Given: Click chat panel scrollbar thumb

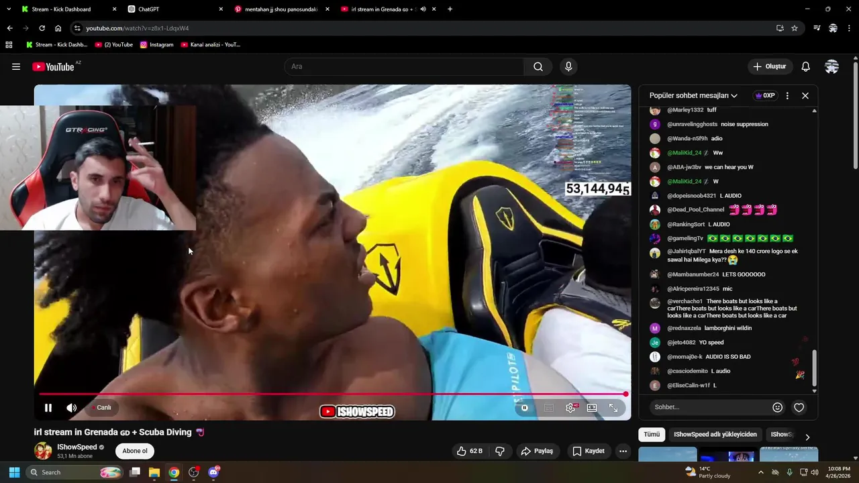Looking at the screenshot, I should coord(814,368).
